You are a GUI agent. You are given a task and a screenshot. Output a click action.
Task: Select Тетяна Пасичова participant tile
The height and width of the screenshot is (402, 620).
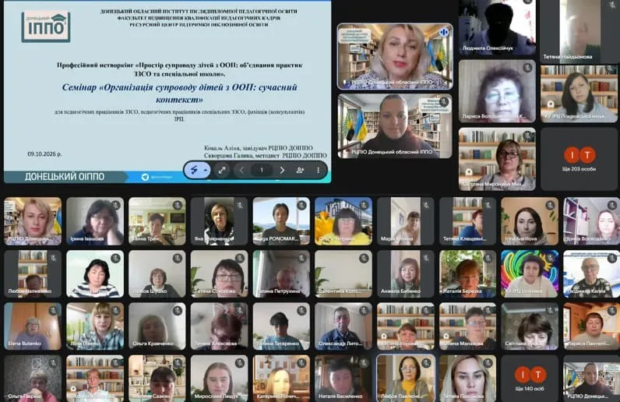(x=467, y=379)
